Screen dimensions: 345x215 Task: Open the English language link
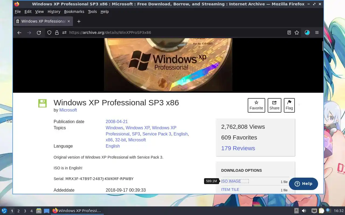tap(113, 146)
